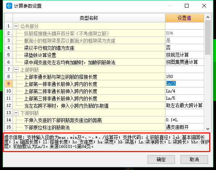Click row number 12 header
The width and height of the screenshot is (216, 170).
pyautogui.click(x=9, y=105)
